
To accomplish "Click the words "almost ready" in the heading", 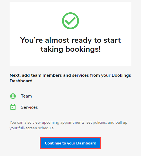I will tap(68, 40).
